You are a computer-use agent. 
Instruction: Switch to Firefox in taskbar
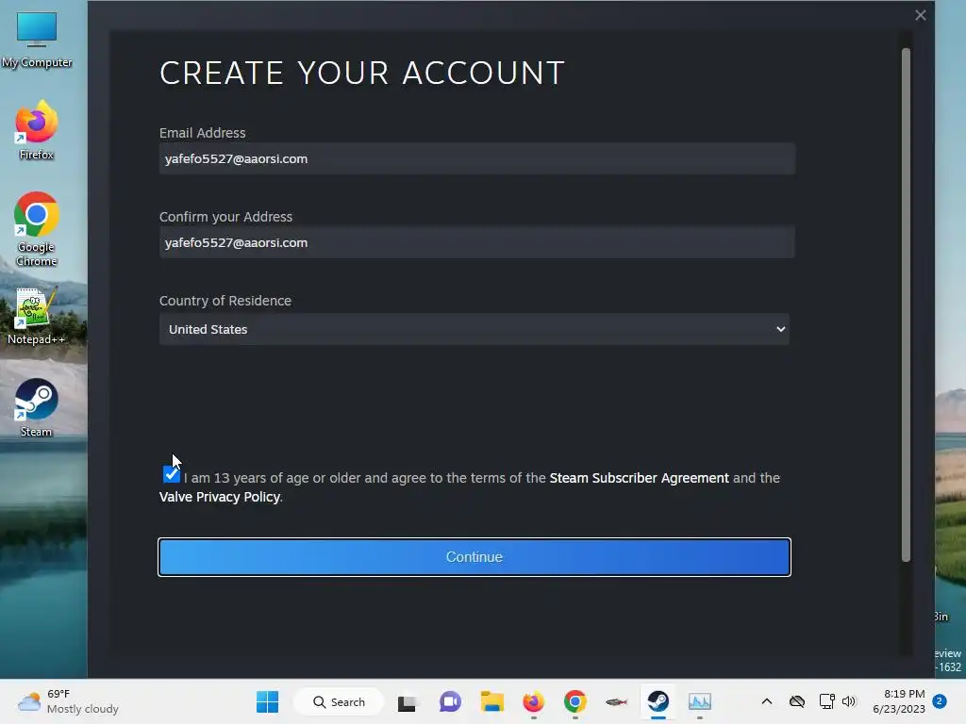tap(534, 701)
